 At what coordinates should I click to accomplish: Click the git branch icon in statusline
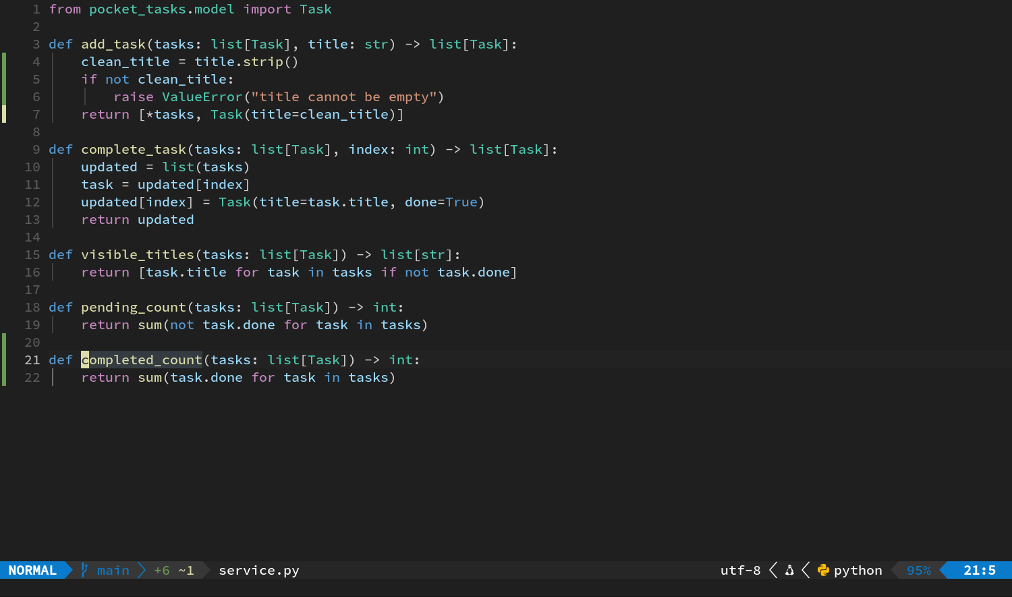tap(84, 570)
